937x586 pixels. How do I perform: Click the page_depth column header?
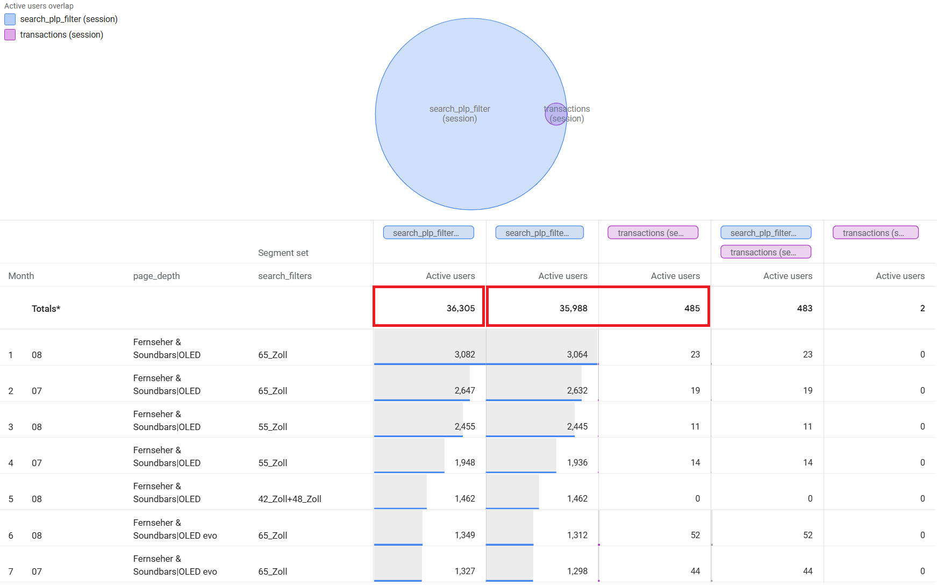[156, 276]
